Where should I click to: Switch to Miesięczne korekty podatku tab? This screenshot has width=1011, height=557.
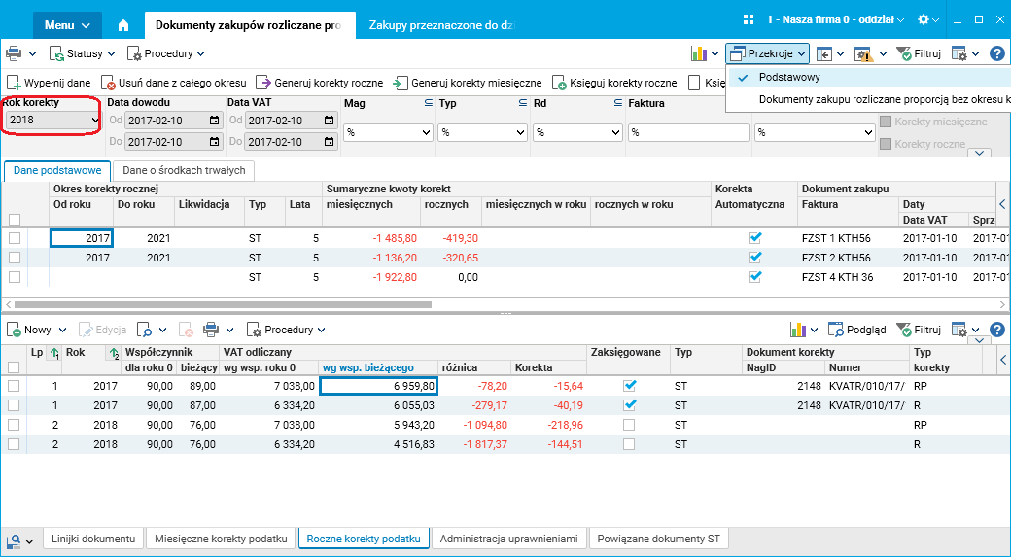coord(221,539)
